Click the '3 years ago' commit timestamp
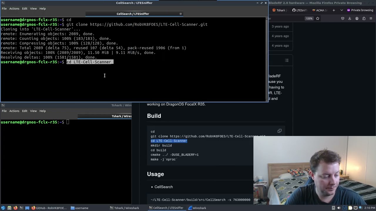Image resolution: width=376 pixels, height=211 pixels. pyautogui.click(x=280, y=26)
